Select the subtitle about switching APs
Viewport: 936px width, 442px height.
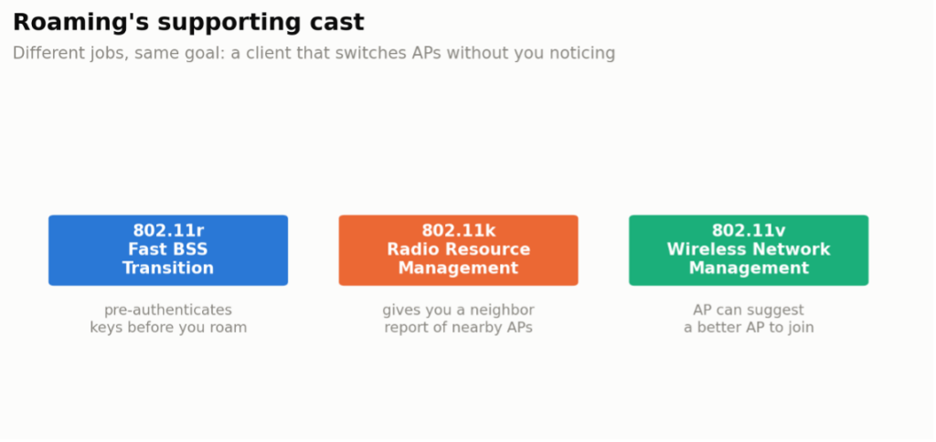(x=314, y=53)
